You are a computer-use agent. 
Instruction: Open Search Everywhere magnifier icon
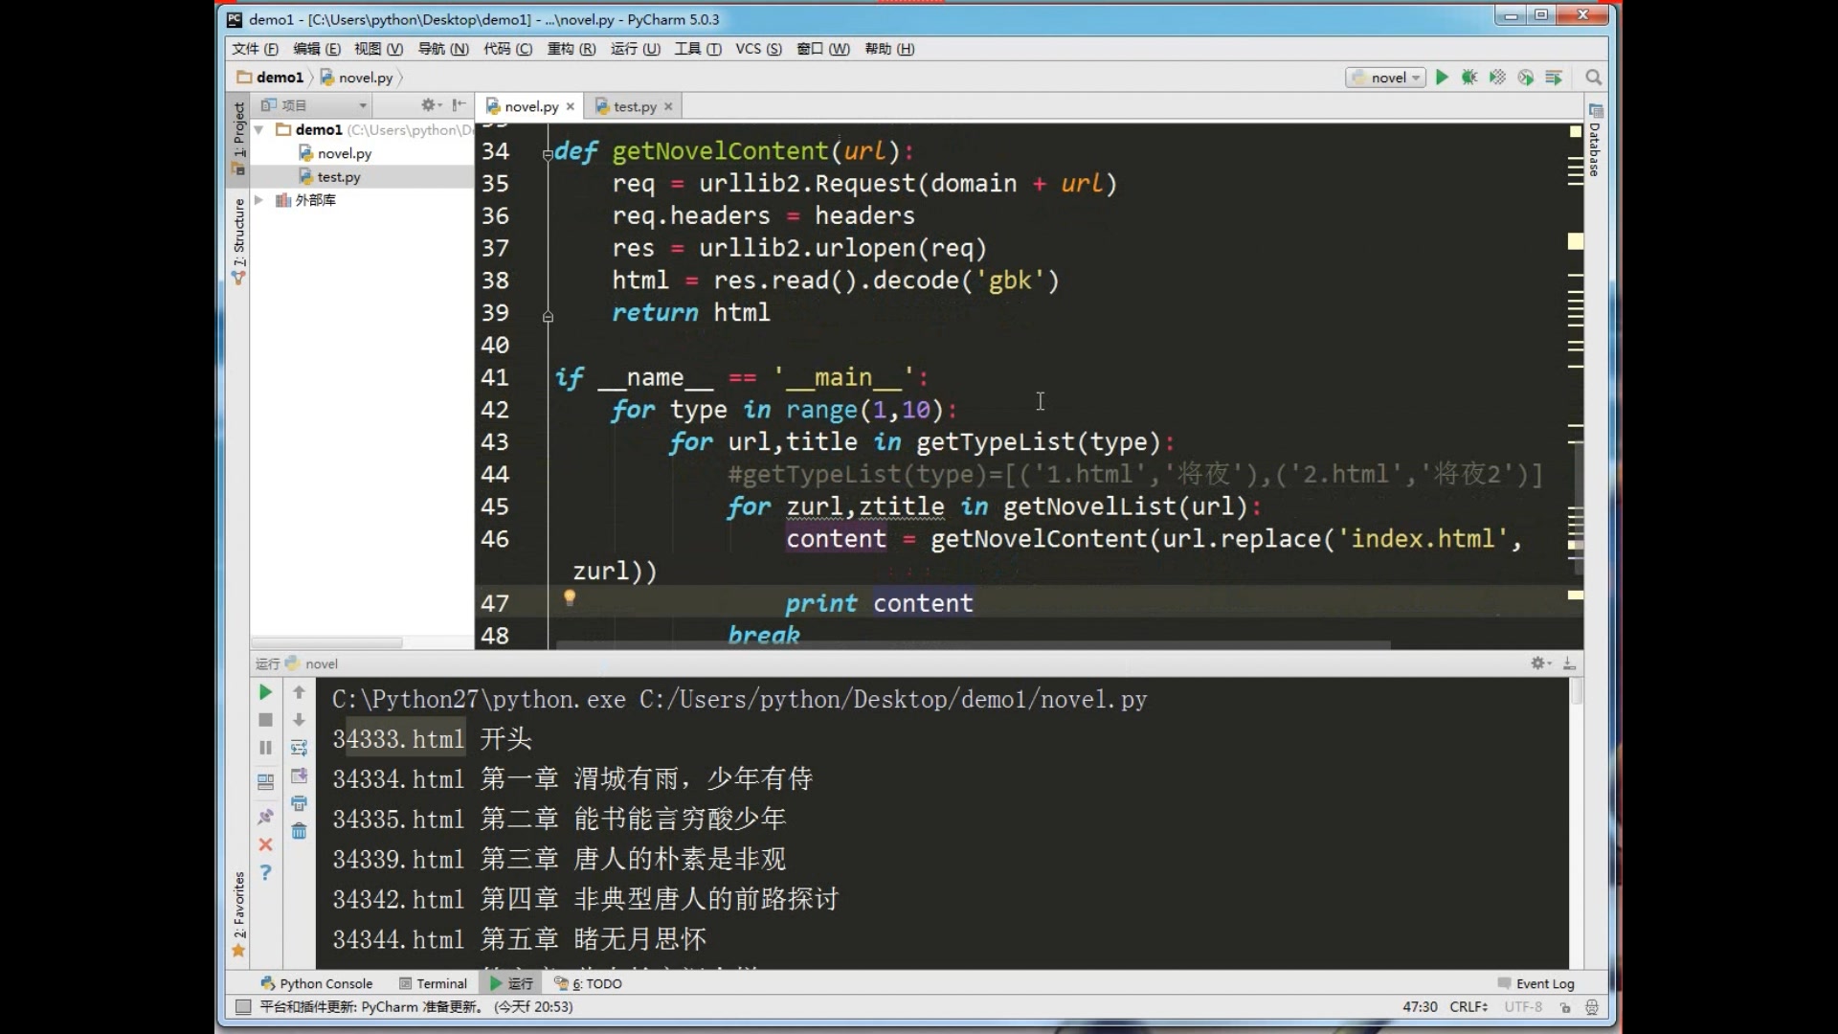(x=1594, y=78)
